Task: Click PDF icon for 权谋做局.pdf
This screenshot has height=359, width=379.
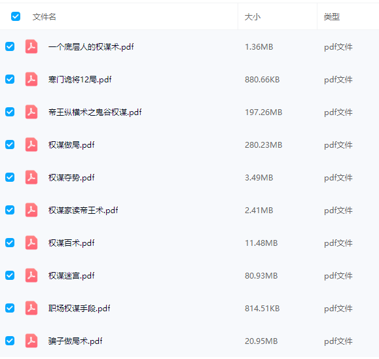Action: [31, 145]
